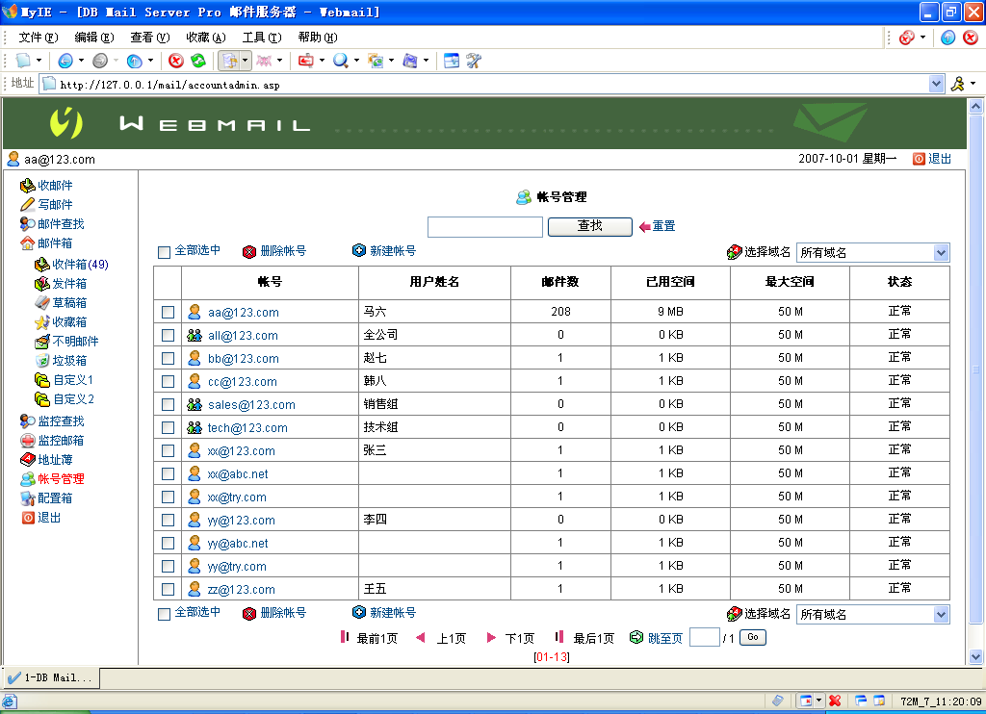The image size is (986, 714).
Task: Click the page scrollbar up arrow
Action: pyautogui.click(x=975, y=106)
